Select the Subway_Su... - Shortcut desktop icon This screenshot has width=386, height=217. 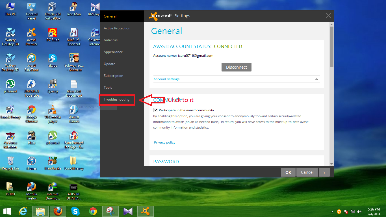[x=74, y=62]
